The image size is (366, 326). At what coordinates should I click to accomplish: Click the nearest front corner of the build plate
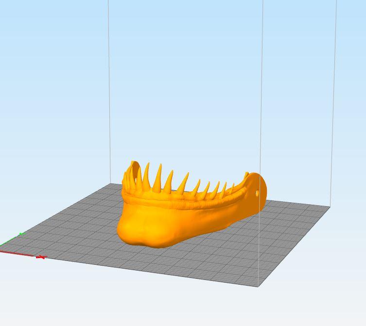(258, 286)
